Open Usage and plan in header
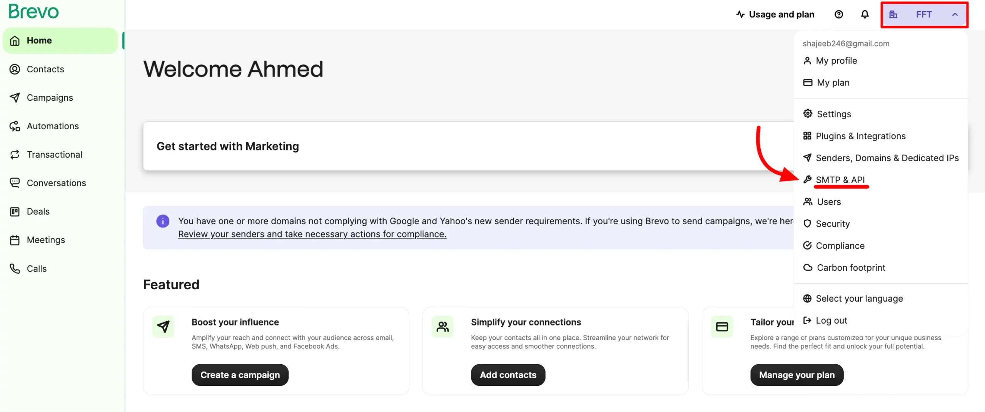Viewport: 985px width, 412px height. (x=775, y=15)
